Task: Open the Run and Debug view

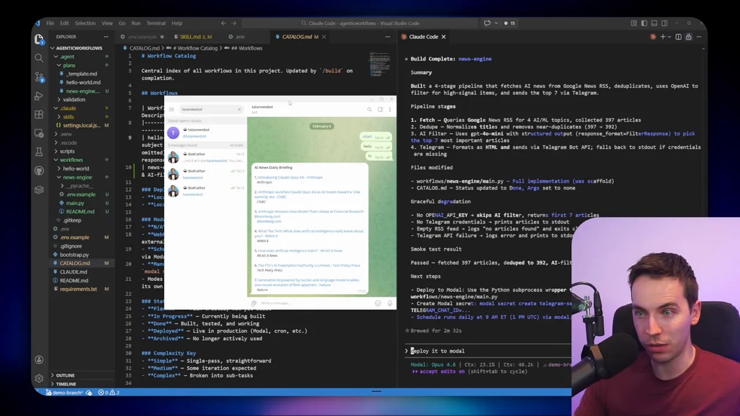Action: (39, 96)
